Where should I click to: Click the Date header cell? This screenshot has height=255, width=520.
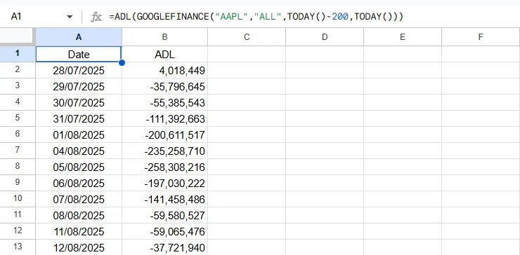click(x=79, y=54)
